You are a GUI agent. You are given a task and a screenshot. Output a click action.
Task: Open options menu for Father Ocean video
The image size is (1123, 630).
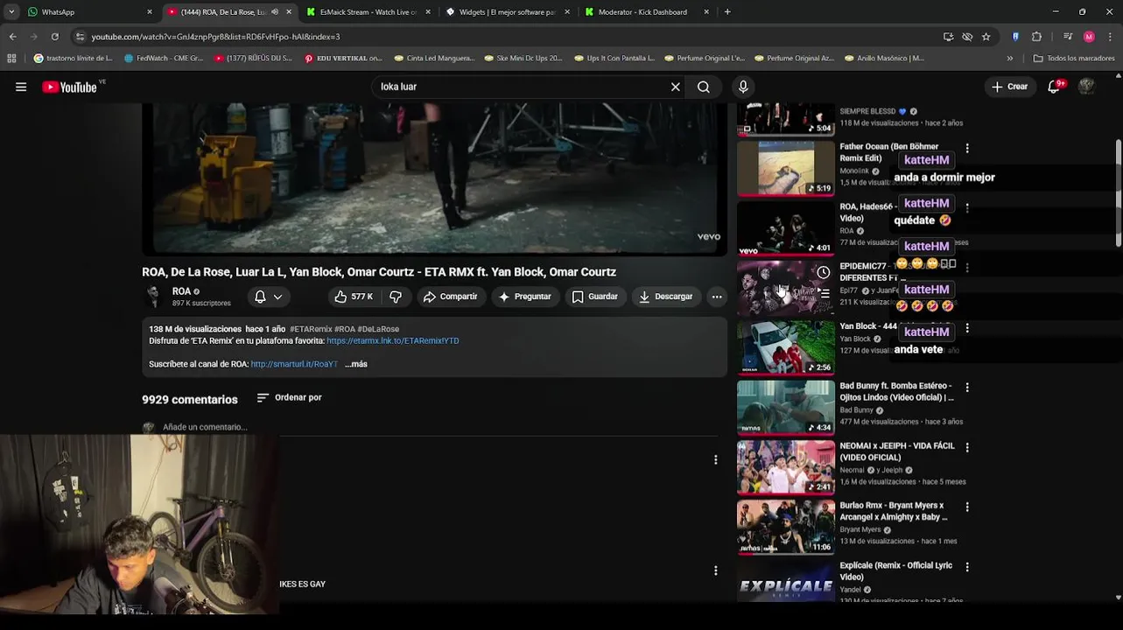click(x=967, y=148)
